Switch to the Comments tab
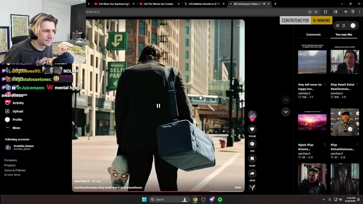Viewport: 363px width, 204px height. 313,35
